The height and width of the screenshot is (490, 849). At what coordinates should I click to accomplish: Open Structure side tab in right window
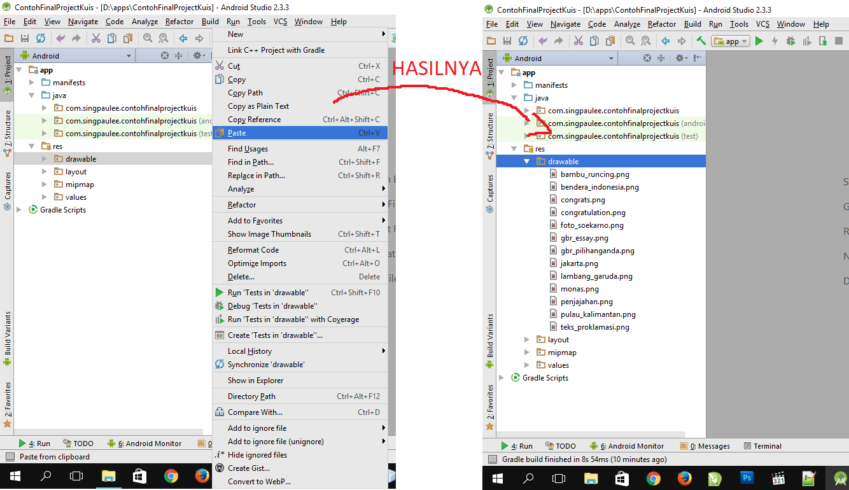pyautogui.click(x=489, y=135)
